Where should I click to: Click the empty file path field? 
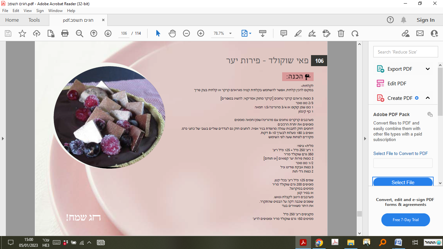pyautogui.click(x=403, y=163)
